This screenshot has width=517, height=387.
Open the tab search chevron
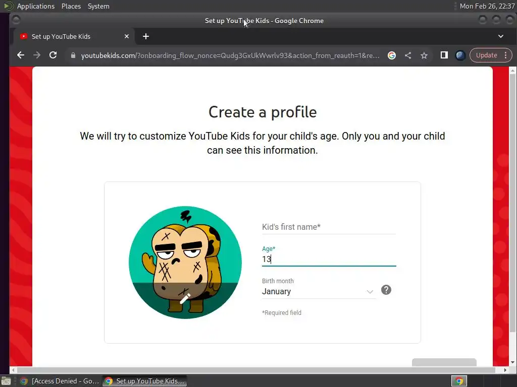[x=501, y=36]
